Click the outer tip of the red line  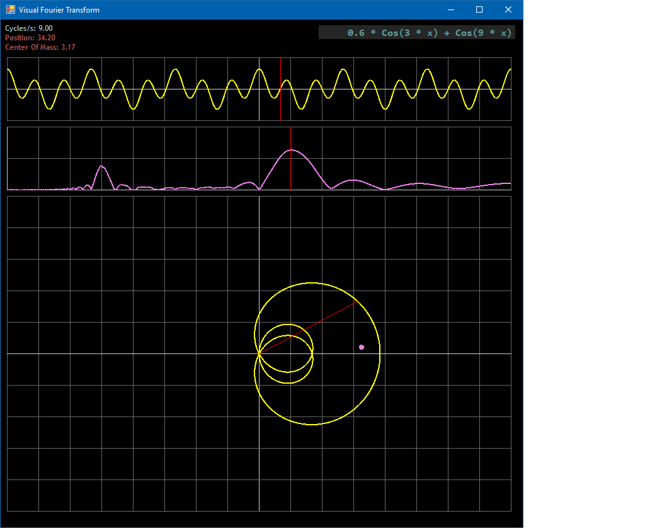(x=357, y=302)
